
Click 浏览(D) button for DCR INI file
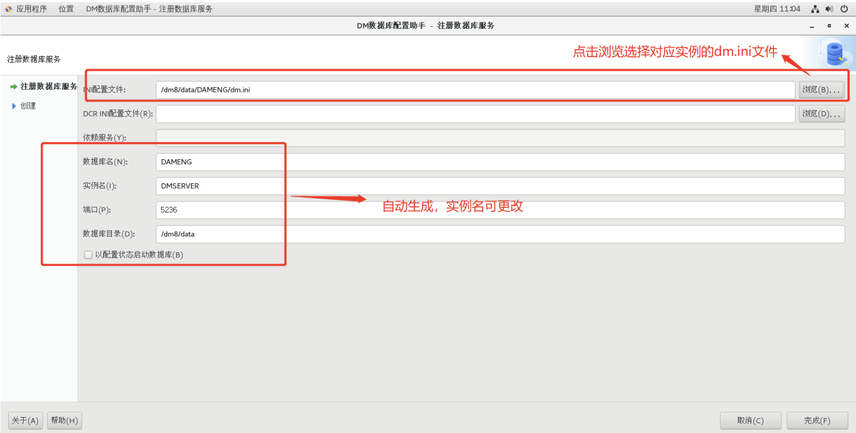click(821, 114)
